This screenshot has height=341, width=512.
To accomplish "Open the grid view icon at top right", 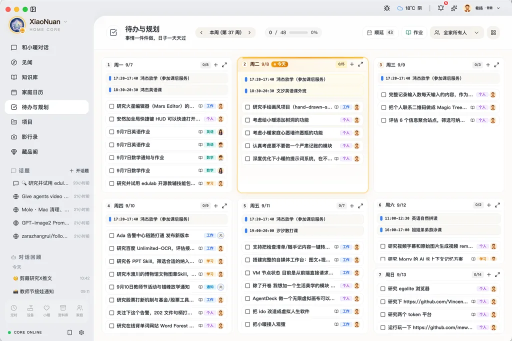I will pyautogui.click(x=493, y=32).
